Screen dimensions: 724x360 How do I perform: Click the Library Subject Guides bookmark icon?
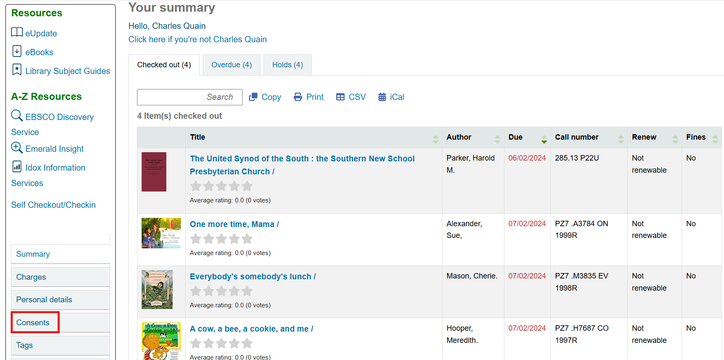pos(17,69)
